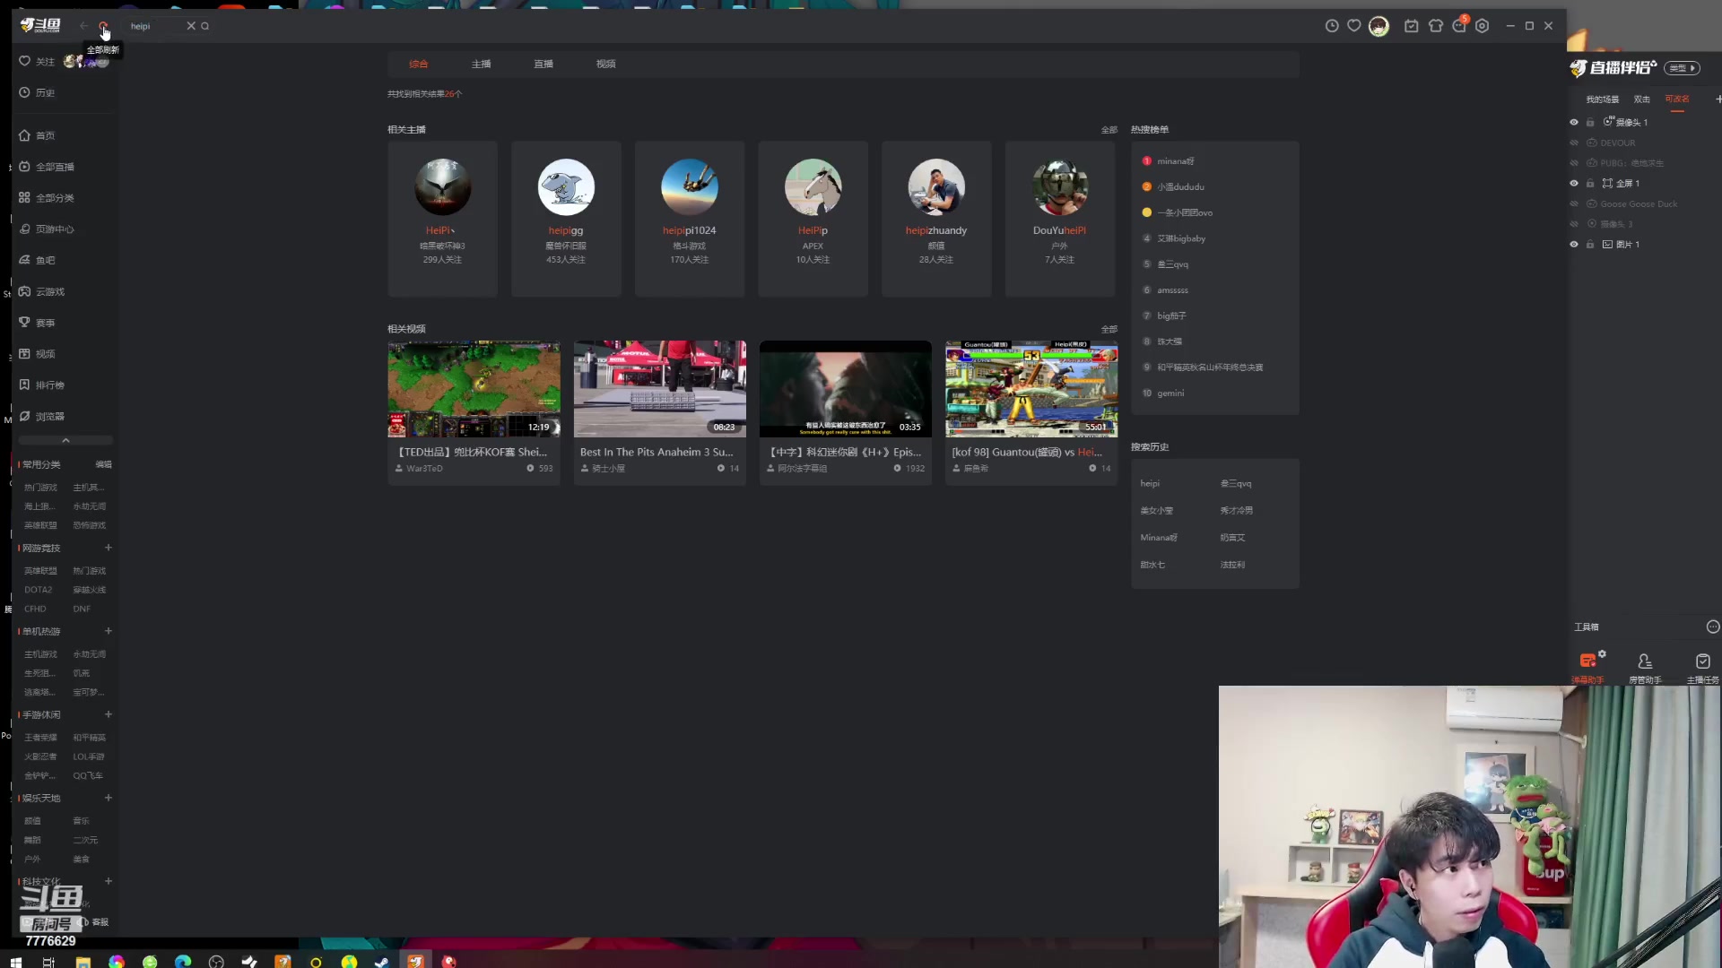
Task: Collapse the sidebar menu with the up chevron
Action: pos(65,440)
